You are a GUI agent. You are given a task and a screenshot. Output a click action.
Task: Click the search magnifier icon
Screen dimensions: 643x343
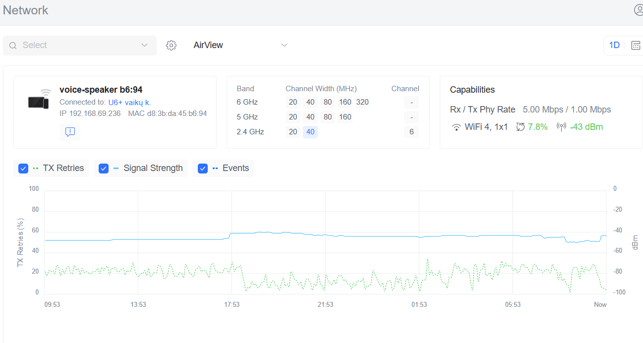pyautogui.click(x=13, y=46)
